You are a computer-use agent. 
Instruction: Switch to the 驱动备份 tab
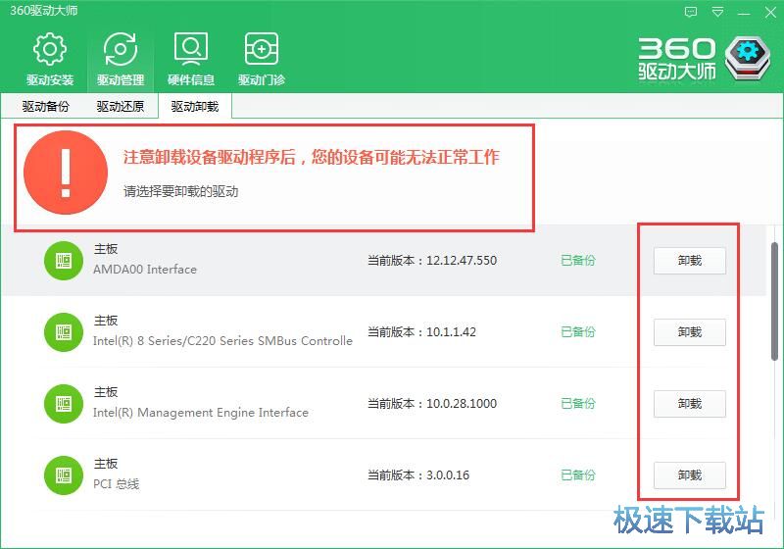[x=45, y=106]
